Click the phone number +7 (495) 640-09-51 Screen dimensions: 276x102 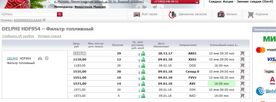pyautogui.click(x=166, y=2)
